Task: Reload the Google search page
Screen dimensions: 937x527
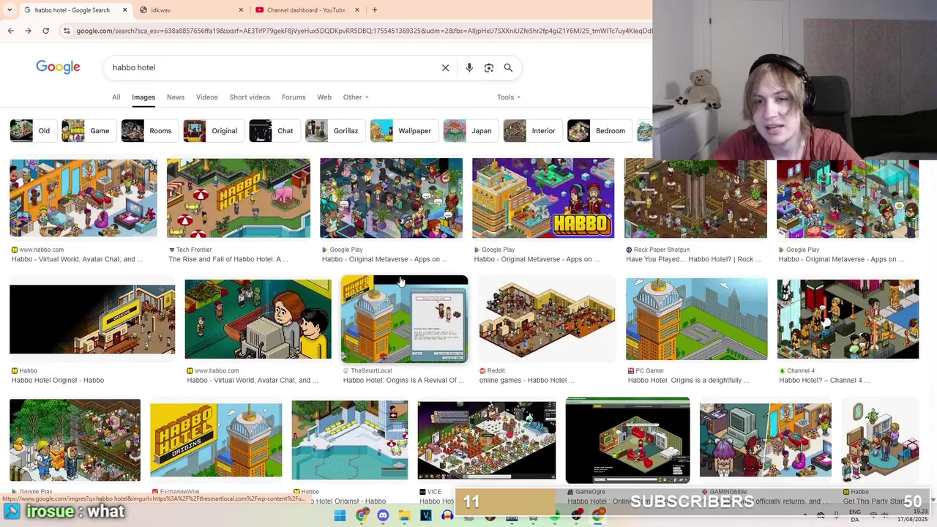Action: [45, 31]
